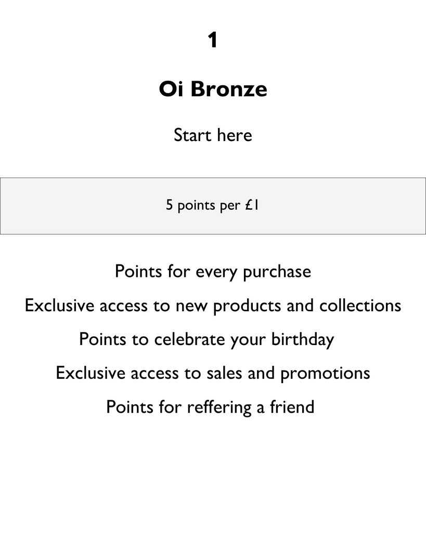Click Points to celebrate your birthday
Image resolution: width=426 pixels, height=533 pixels.
point(206,339)
